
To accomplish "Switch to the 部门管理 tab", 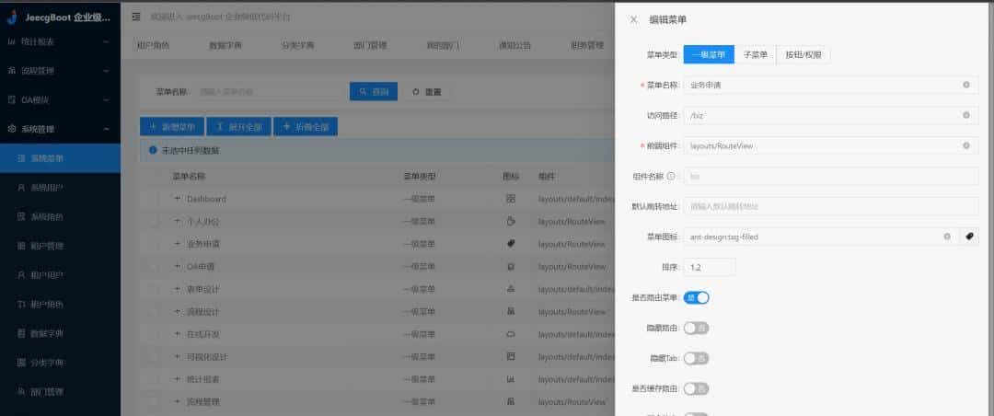I will tap(370, 46).
